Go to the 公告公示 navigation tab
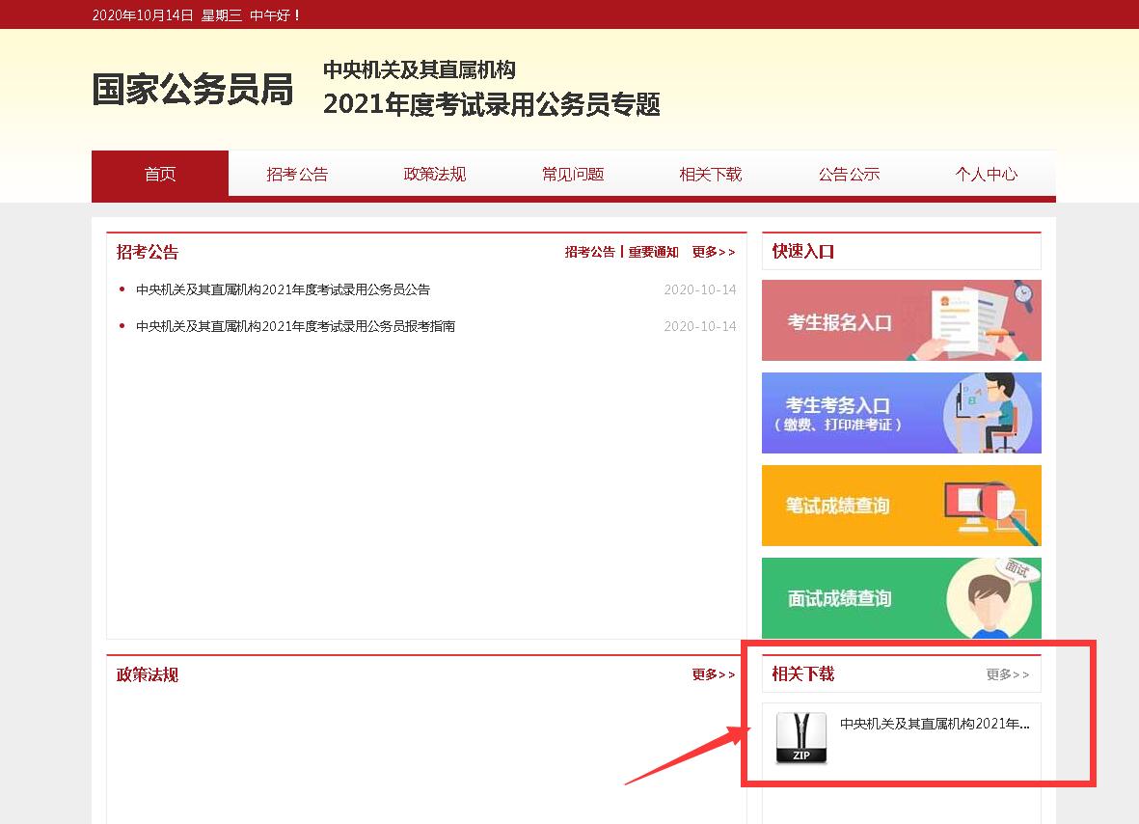The height and width of the screenshot is (824, 1139). 849,175
